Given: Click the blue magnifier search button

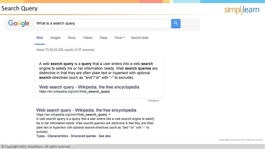Looking at the screenshot, I should pos(176,24).
